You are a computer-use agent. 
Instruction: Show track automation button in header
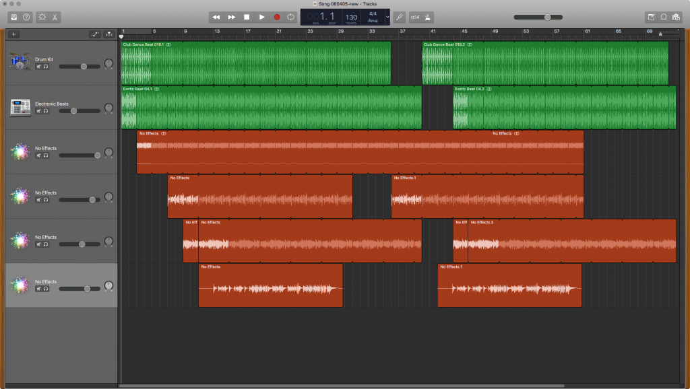95,34
